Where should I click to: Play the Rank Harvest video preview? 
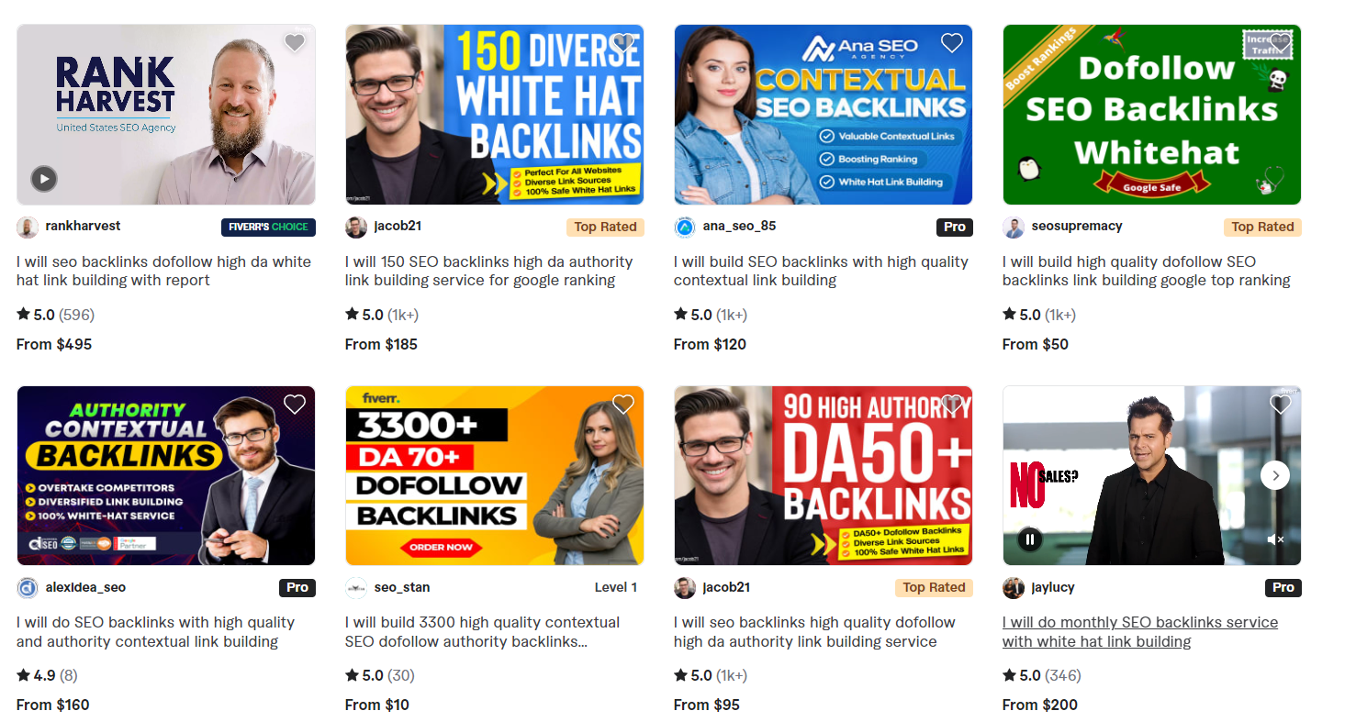tap(44, 178)
